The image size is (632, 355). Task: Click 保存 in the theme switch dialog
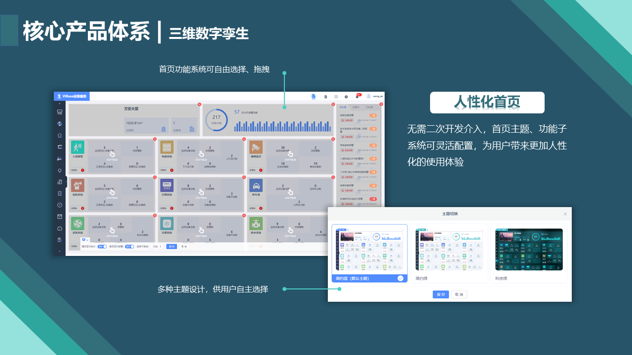click(x=440, y=294)
